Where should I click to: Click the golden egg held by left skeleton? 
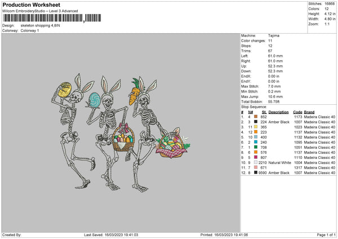pos(65,90)
